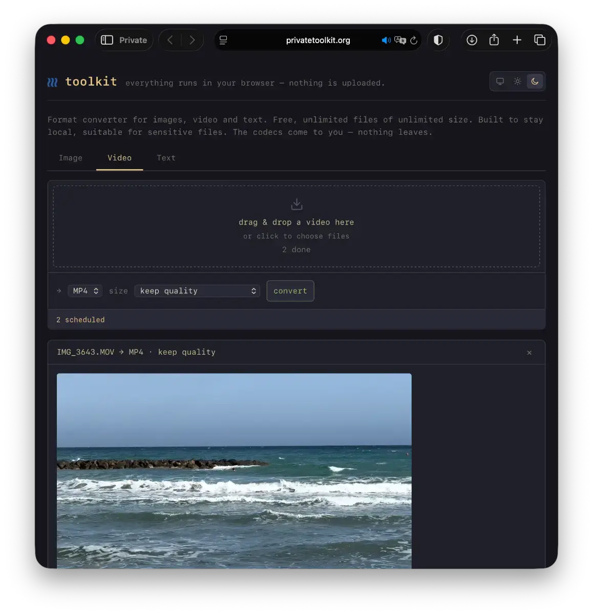Switch to the Video tab
This screenshot has width=593, height=615.
click(119, 158)
